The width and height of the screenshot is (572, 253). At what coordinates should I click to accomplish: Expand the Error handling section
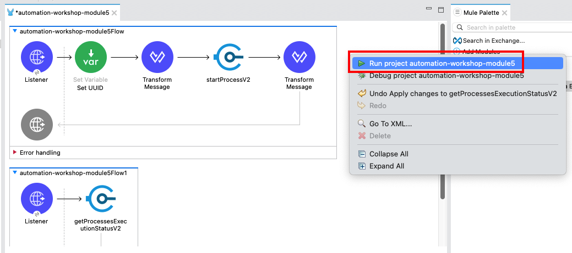[x=15, y=152]
